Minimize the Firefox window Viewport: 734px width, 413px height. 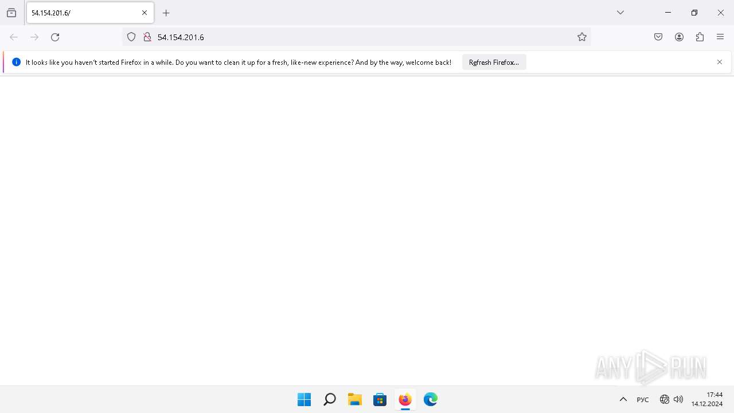(x=668, y=13)
